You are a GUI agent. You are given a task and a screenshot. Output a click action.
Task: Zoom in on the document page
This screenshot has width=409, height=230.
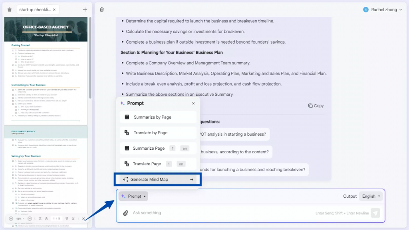(11, 218)
